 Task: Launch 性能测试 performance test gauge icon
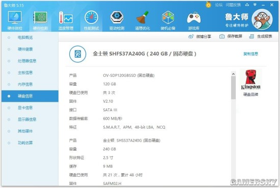tap(91, 20)
